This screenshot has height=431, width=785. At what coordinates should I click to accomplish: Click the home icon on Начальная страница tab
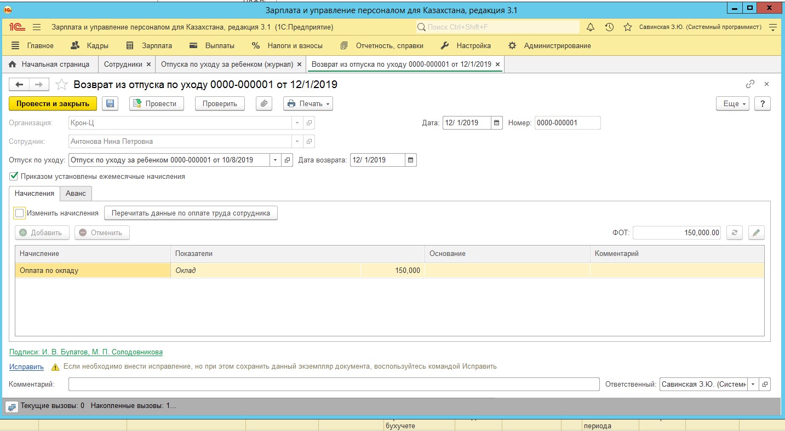[x=13, y=64]
